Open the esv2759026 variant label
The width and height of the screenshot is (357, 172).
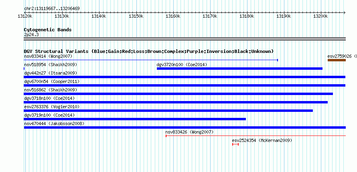[342, 56]
